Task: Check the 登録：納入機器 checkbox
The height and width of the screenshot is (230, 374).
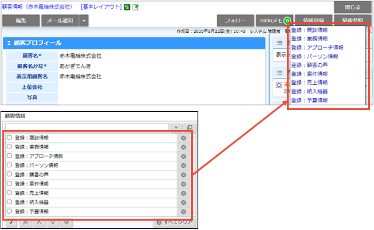Action: pos(9,202)
